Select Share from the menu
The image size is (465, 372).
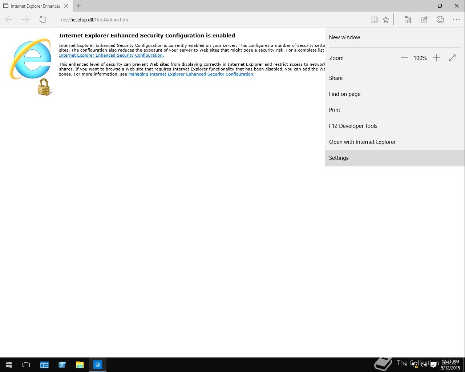click(x=395, y=78)
